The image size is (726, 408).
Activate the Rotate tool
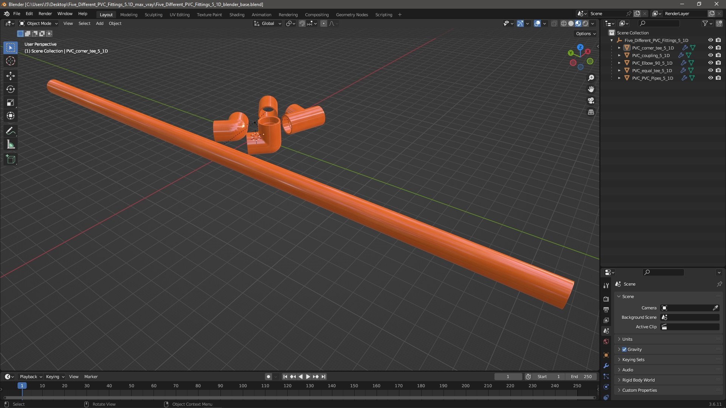tap(11, 89)
